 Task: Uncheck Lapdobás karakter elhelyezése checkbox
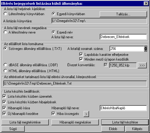tap(81, 54)
